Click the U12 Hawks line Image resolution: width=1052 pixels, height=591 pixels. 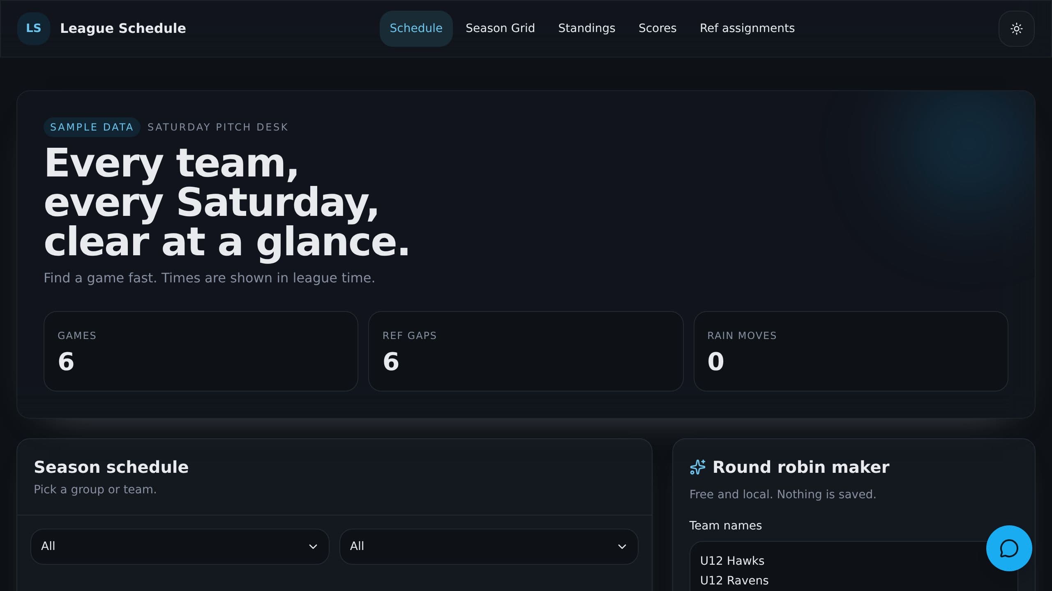[732, 561]
